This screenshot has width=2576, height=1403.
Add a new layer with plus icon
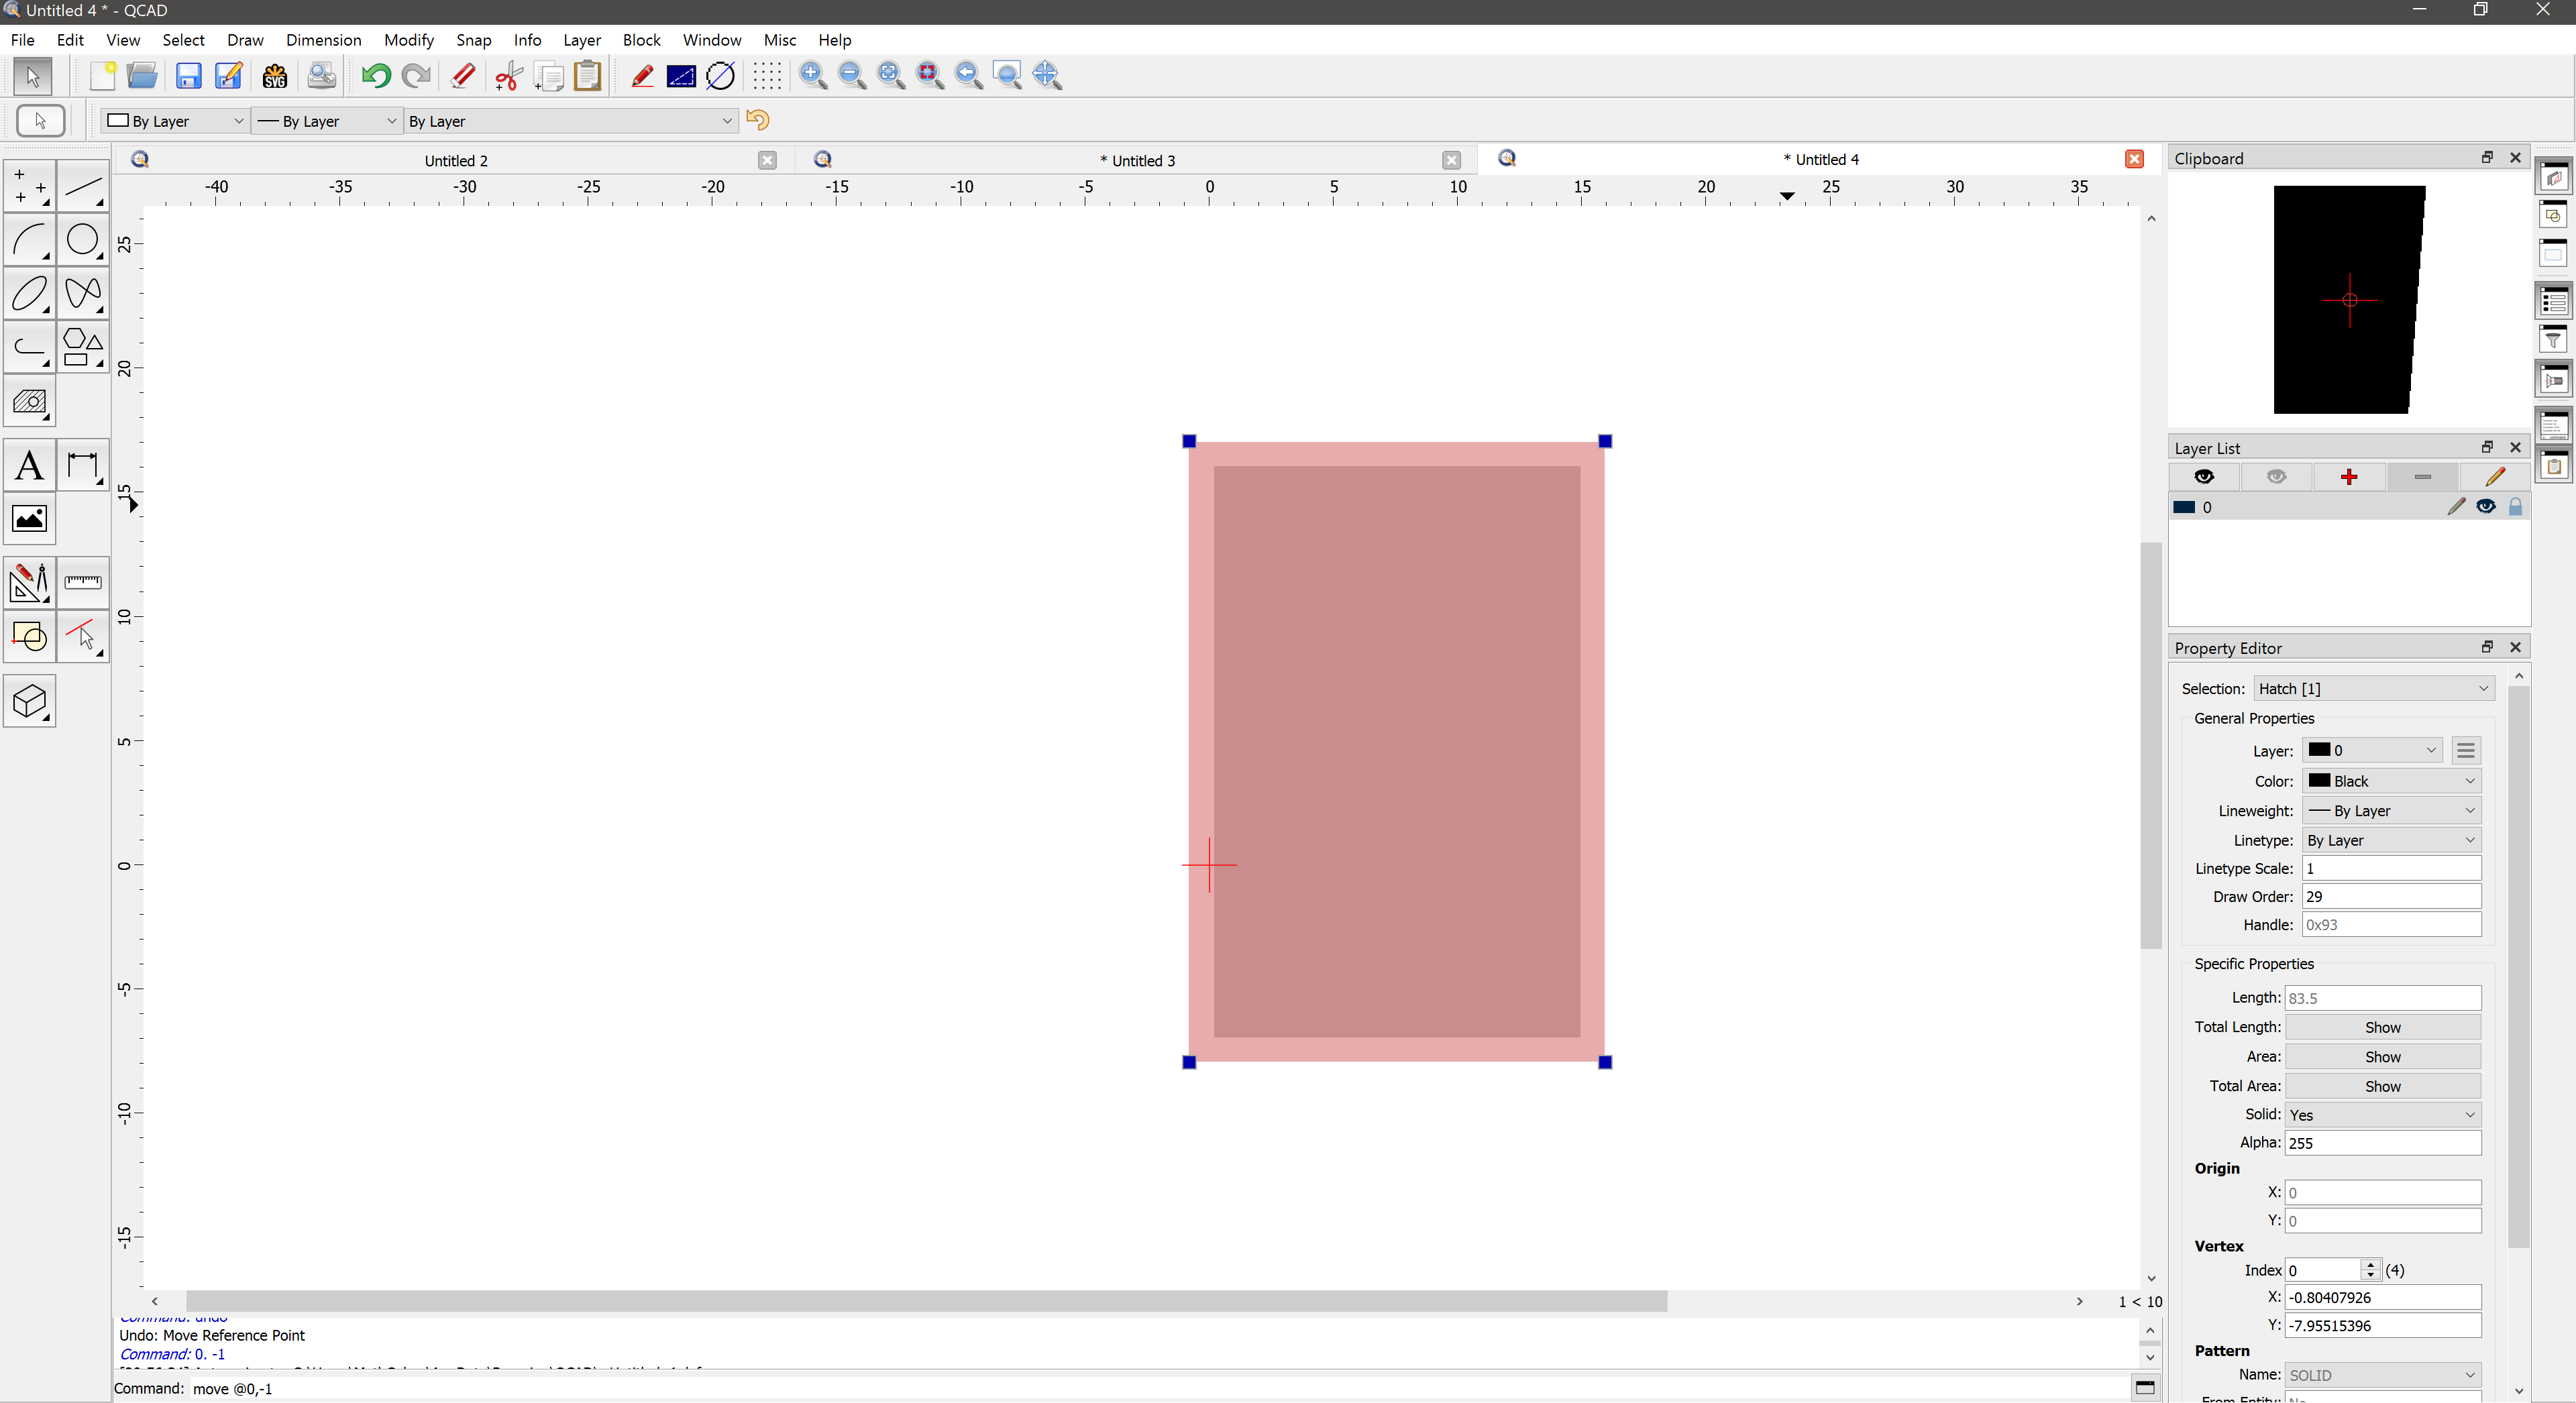click(x=2349, y=477)
